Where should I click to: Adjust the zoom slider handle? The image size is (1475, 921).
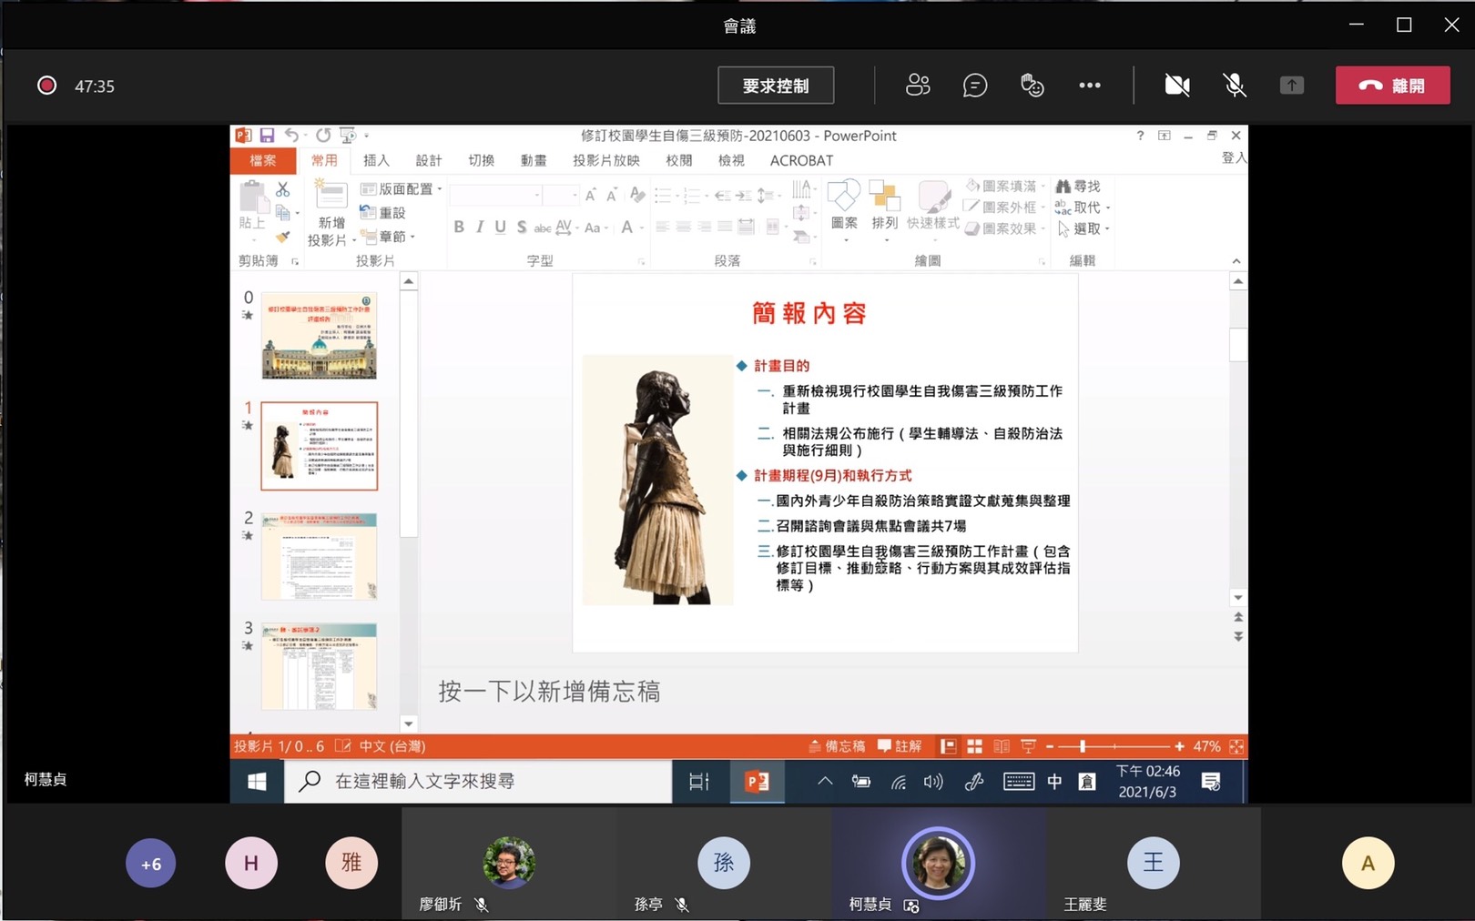(x=1082, y=746)
